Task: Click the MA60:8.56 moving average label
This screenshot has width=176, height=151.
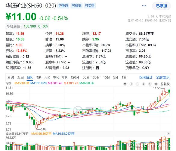Action: click(x=87, y=83)
